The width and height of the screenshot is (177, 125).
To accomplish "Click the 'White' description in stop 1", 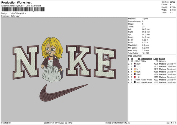I will 144,61.
